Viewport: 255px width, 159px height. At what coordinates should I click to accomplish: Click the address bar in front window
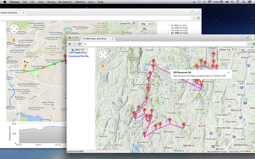(159, 43)
